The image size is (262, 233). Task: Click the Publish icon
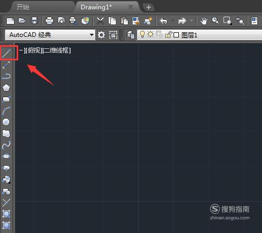point(73,21)
